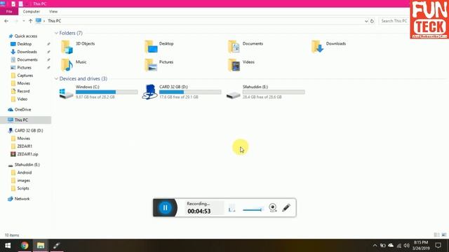This screenshot has height=252, width=449.
Task: Open Google Chrome from the taskbar
Action: click(25, 246)
